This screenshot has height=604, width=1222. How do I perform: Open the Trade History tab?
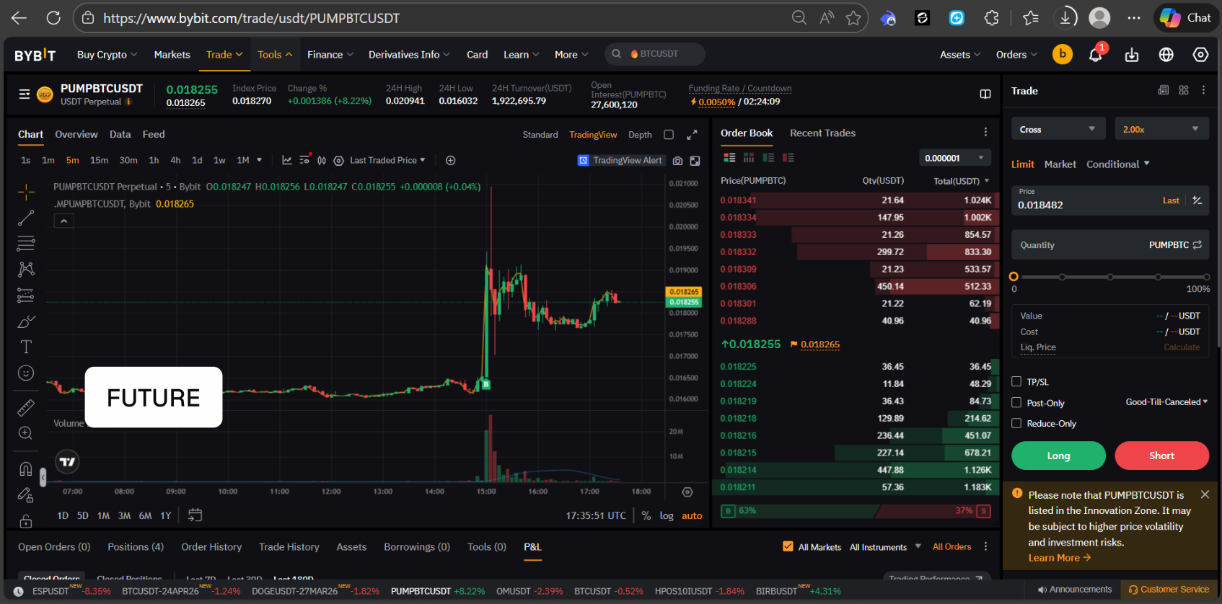pyautogui.click(x=289, y=547)
